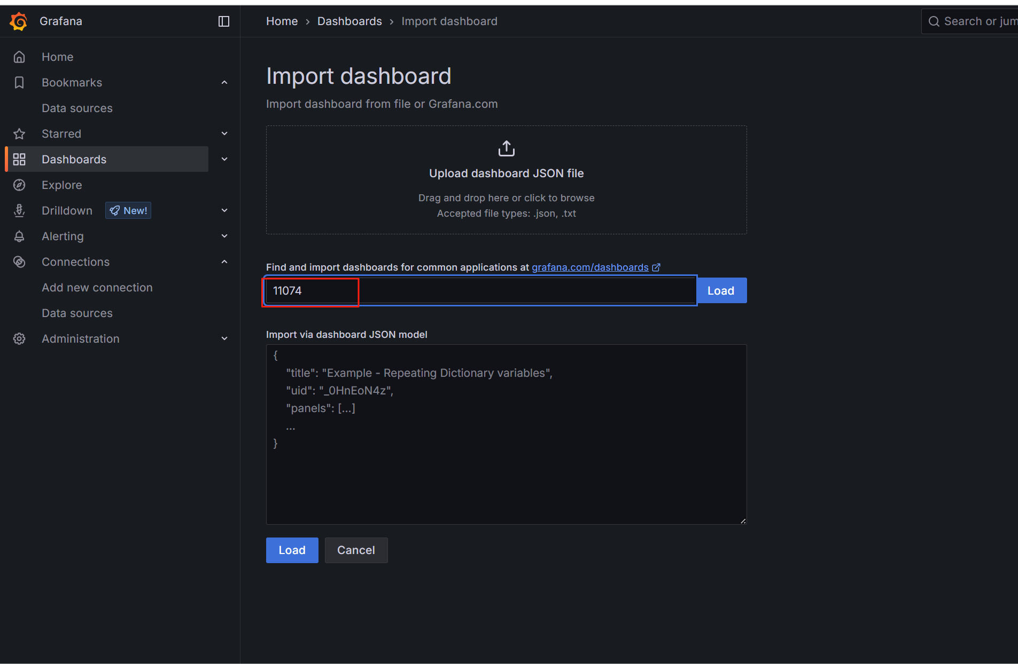Viewport: 1018px width, 664px height.
Task: Open grafana.com/dashboards link
Action: pyautogui.click(x=590, y=267)
